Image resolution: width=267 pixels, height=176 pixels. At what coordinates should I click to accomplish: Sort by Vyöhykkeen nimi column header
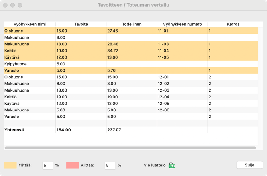coord(29,24)
